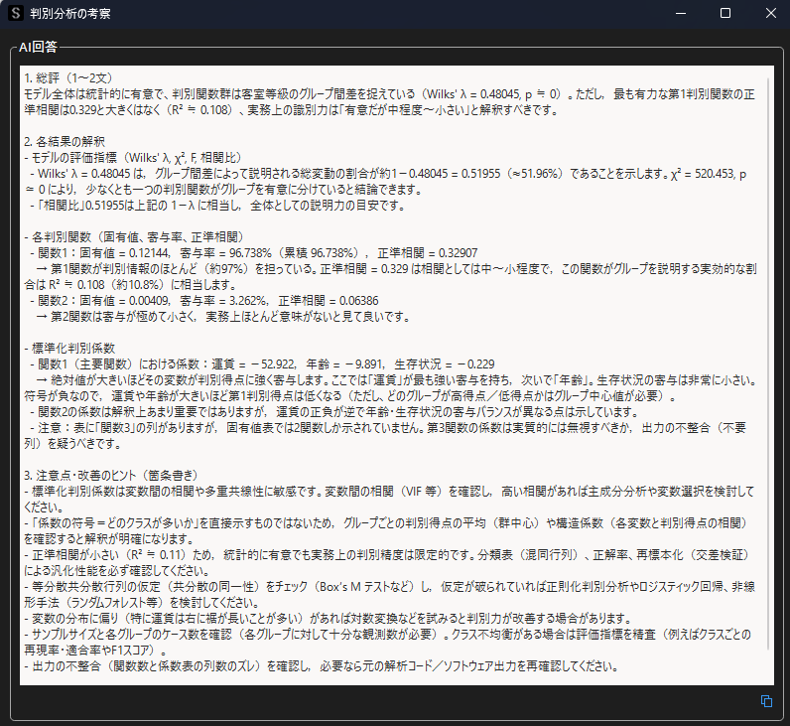Click the window title '判別分析の考察'
Image resolution: width=790 pixels, height=726 pixels.
(70, 14)
